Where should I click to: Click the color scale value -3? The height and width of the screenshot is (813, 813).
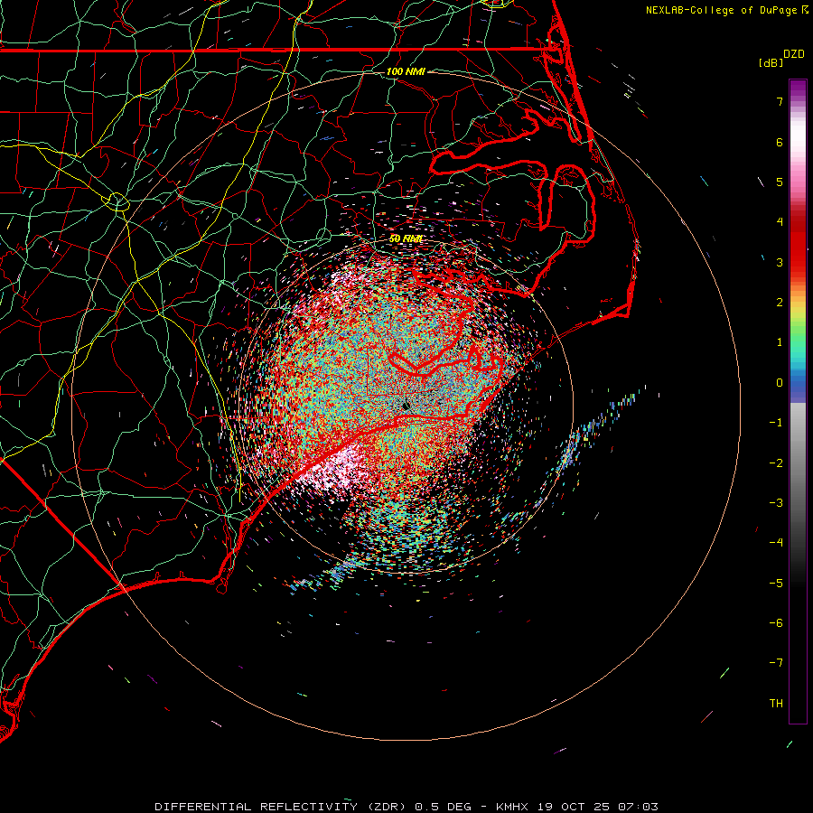[776, 503]
